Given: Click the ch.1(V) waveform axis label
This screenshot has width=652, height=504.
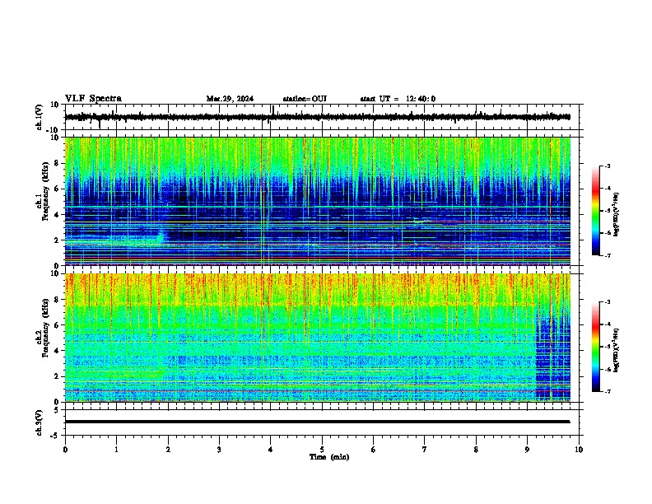Looking at the screenshot, I should click(40, 117).
